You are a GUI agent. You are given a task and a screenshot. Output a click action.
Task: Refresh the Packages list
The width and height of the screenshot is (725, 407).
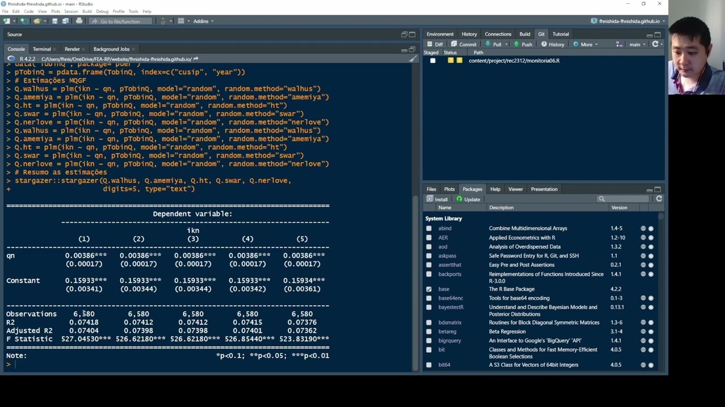pyautogui.click(x=659, y=199)
